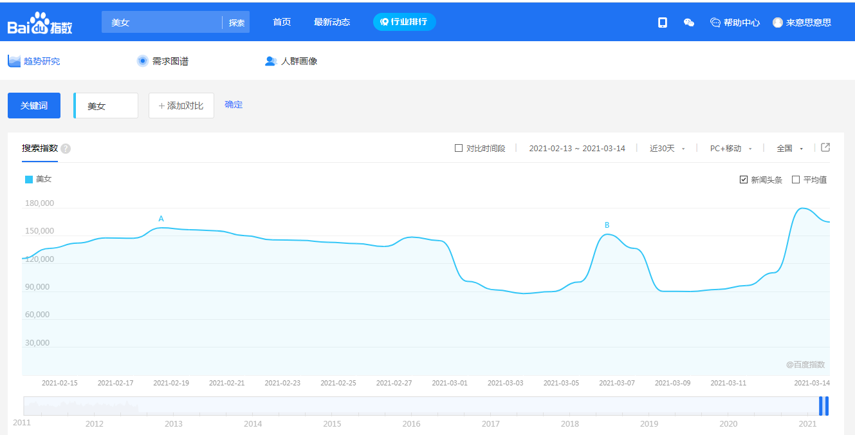The height and width of the screenshot is (435, 855).
Task: Open the PC+移动 device dropdown
Action: (731, 149)
